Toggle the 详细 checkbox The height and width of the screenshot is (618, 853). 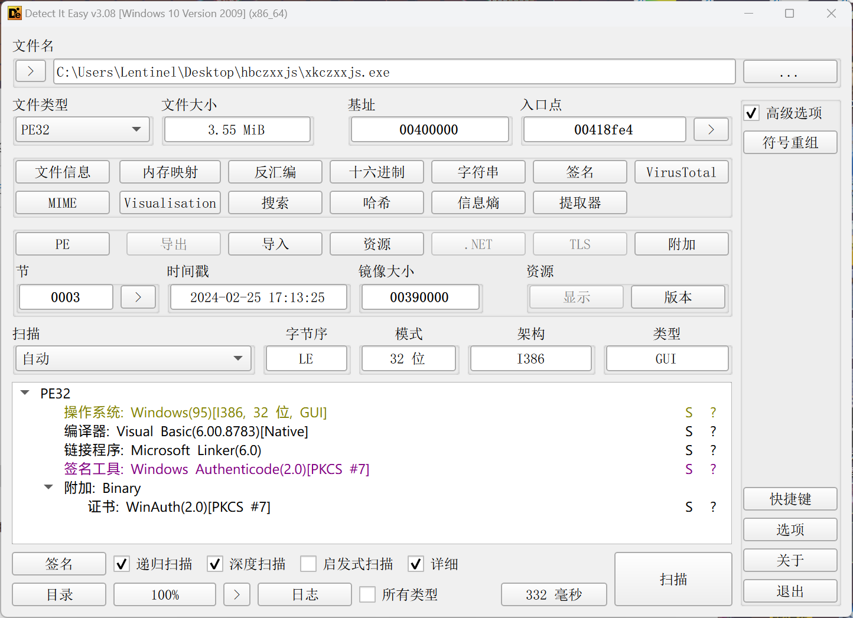coord(416,564)
